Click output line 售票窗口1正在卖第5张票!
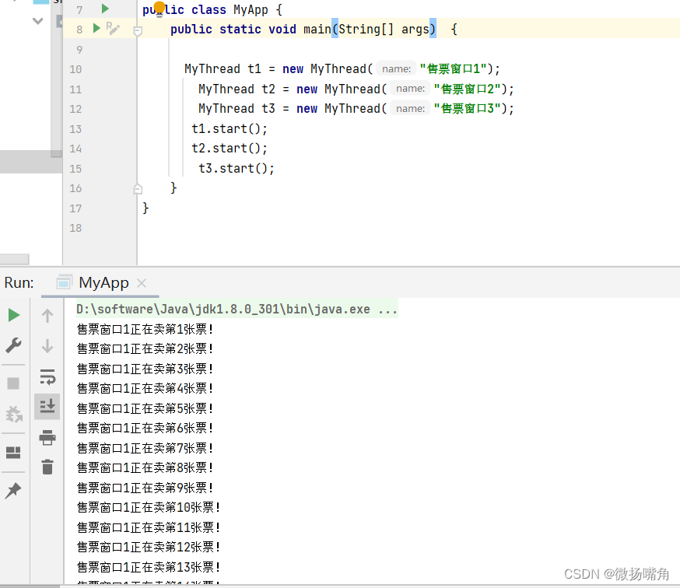This screenshot has height=588, width=680. tap(145, 408)
